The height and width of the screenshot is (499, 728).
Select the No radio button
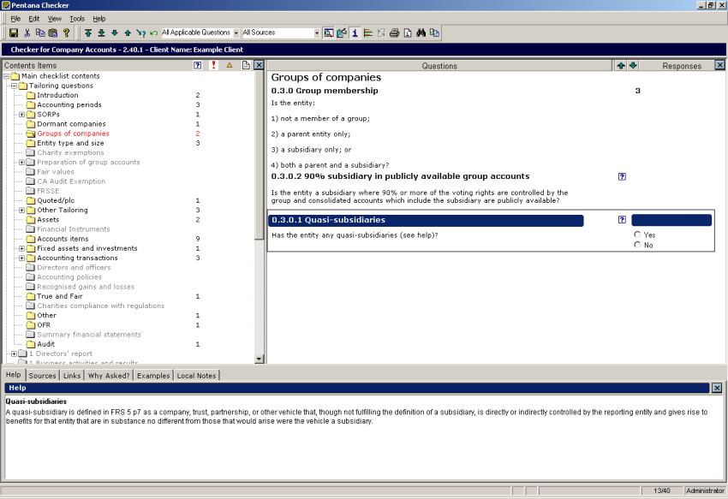[637, 245]
